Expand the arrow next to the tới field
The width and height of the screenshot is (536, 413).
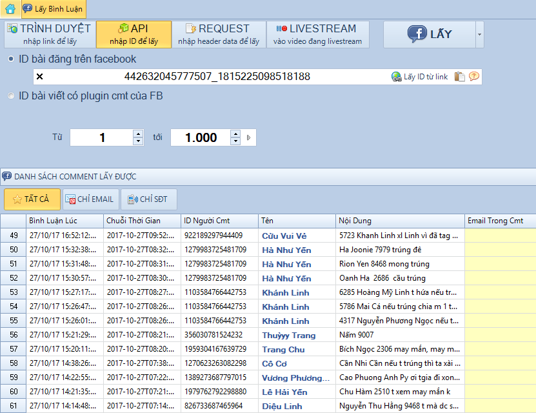(x=248, y=137)
